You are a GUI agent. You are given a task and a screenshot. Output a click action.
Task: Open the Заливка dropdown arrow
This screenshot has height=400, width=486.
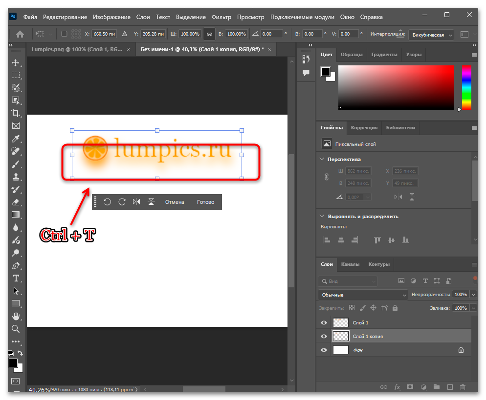pyautogui.click(x=473, y=308)
